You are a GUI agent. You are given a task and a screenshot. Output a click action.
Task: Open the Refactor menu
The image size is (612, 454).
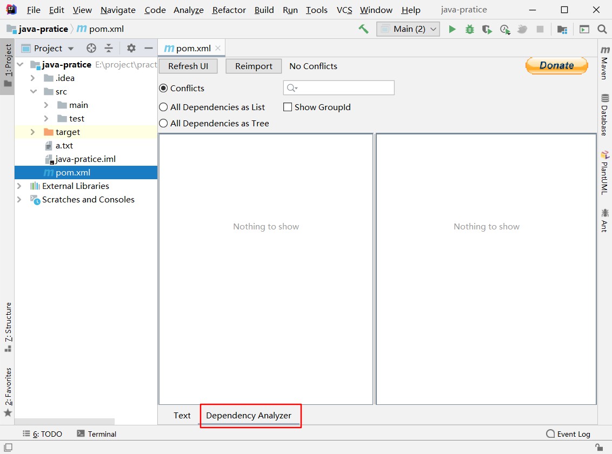click(x=229, y=10)
